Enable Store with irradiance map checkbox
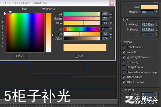Viewport: 161px width, 107px height. (x=124, y=72)
